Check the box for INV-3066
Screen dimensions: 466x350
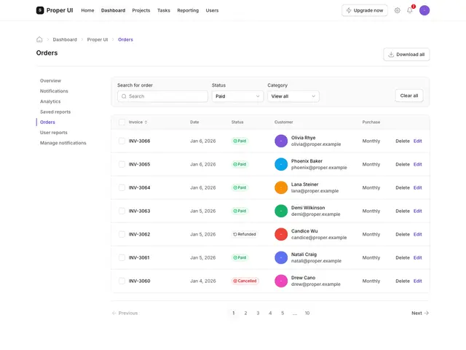click(x=122, y=141)
